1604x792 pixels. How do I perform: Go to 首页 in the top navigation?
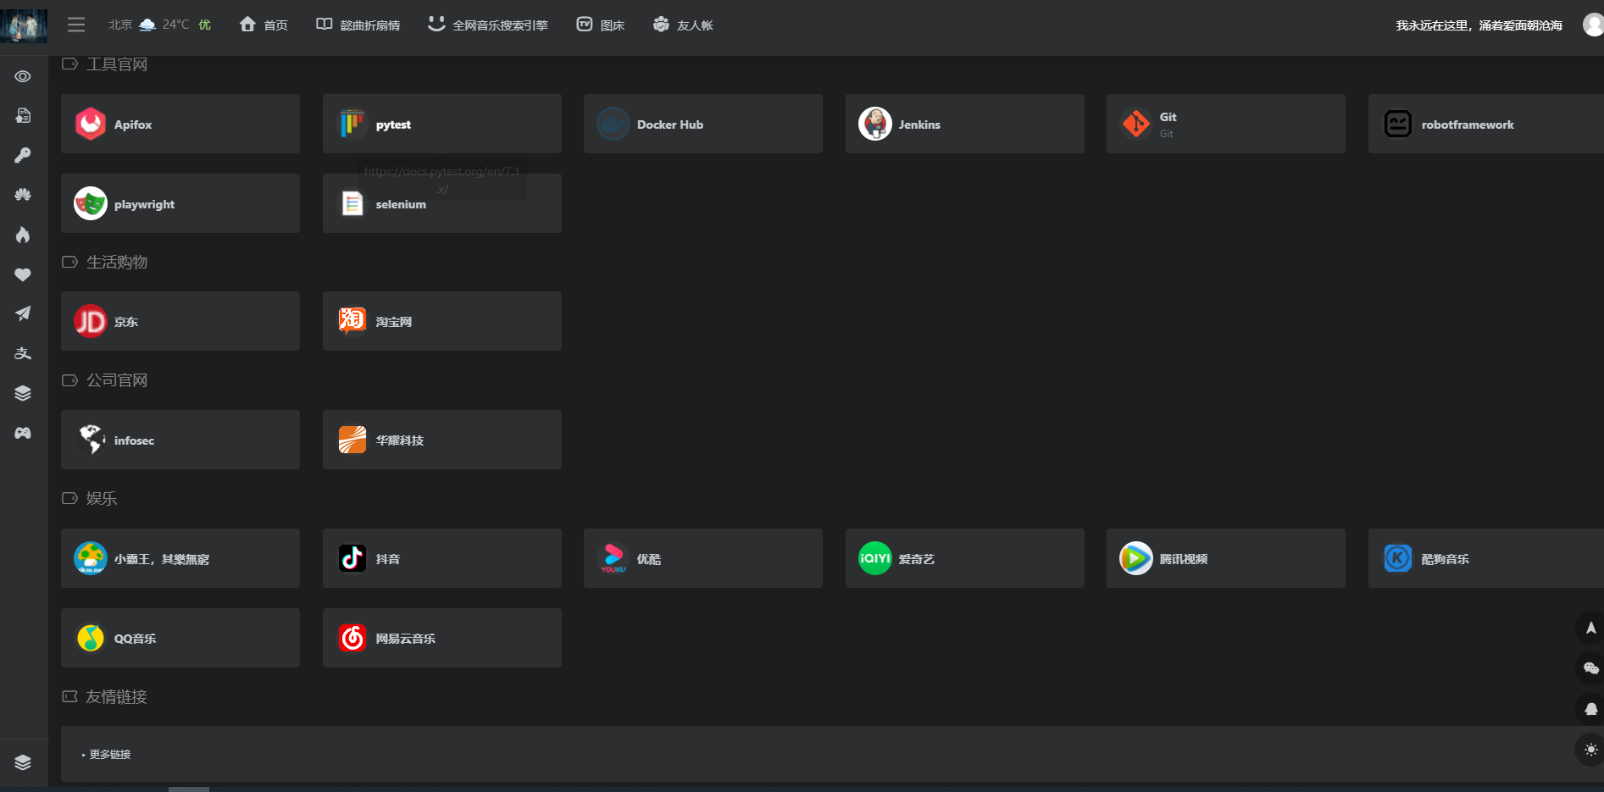pyautogui.click(x=264, y=25)
